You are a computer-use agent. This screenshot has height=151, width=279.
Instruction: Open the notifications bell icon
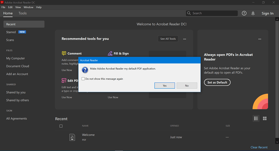[253, 13]
